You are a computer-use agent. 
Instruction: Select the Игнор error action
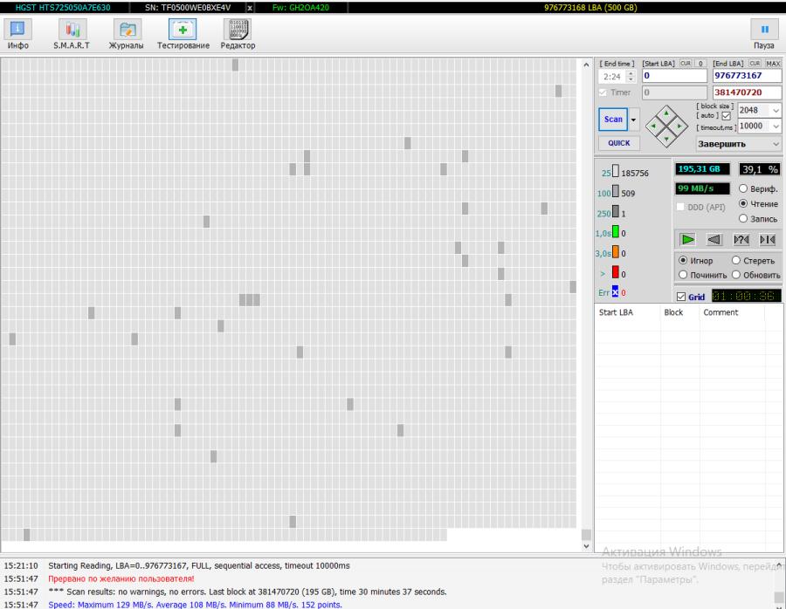click(683, 260)
